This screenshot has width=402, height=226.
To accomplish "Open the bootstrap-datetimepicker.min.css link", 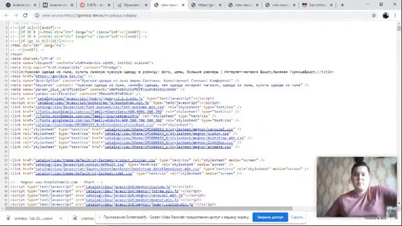I will (117, 169).
